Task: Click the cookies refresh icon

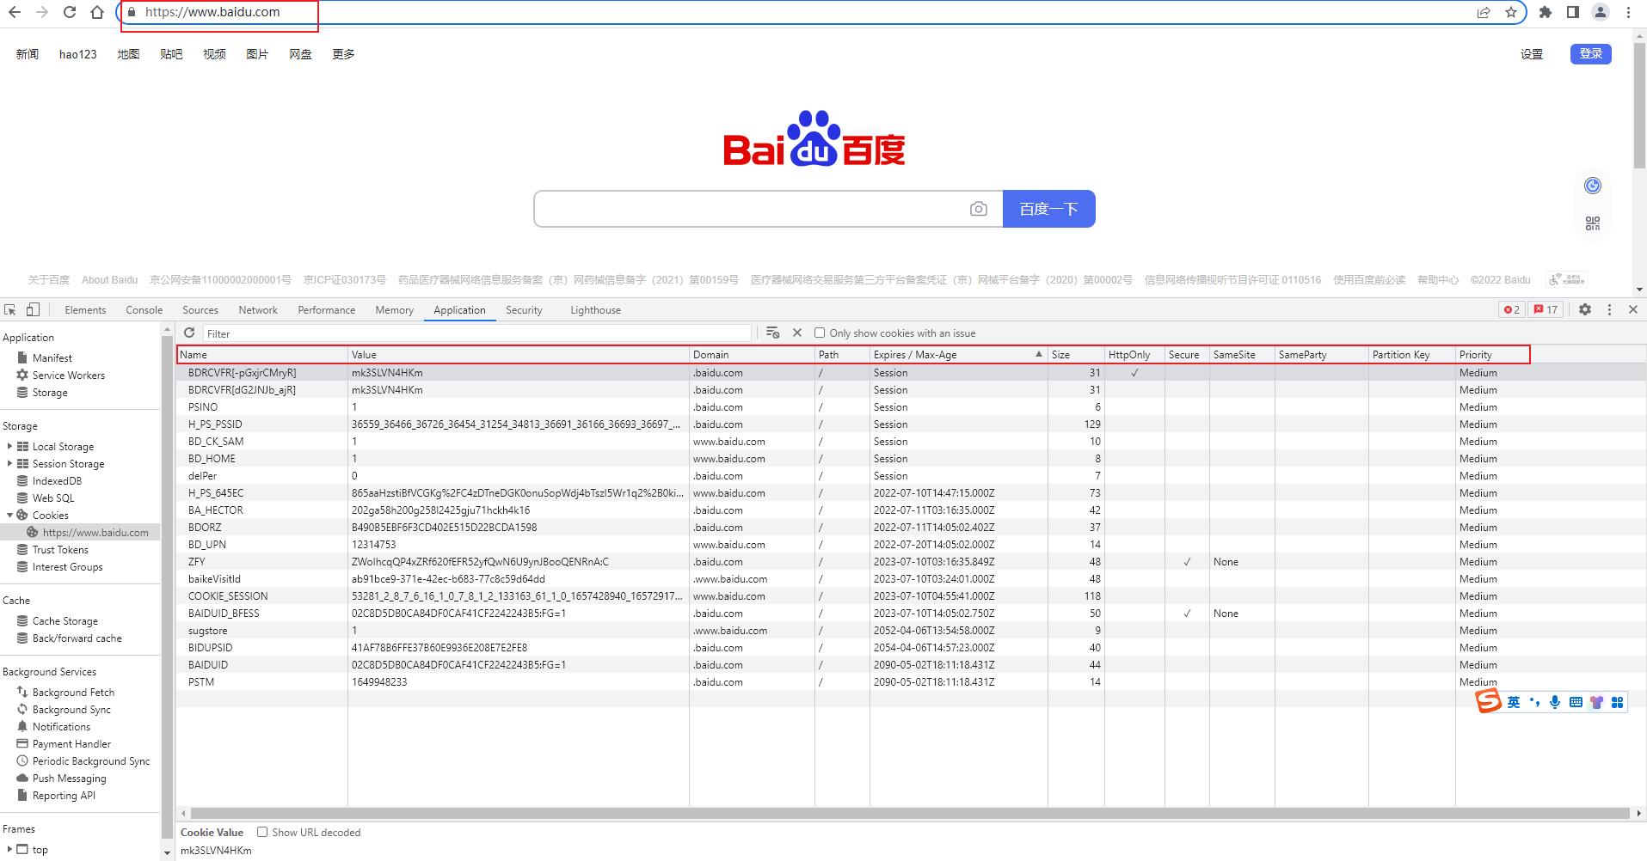Action: click(x=189, y=333)
